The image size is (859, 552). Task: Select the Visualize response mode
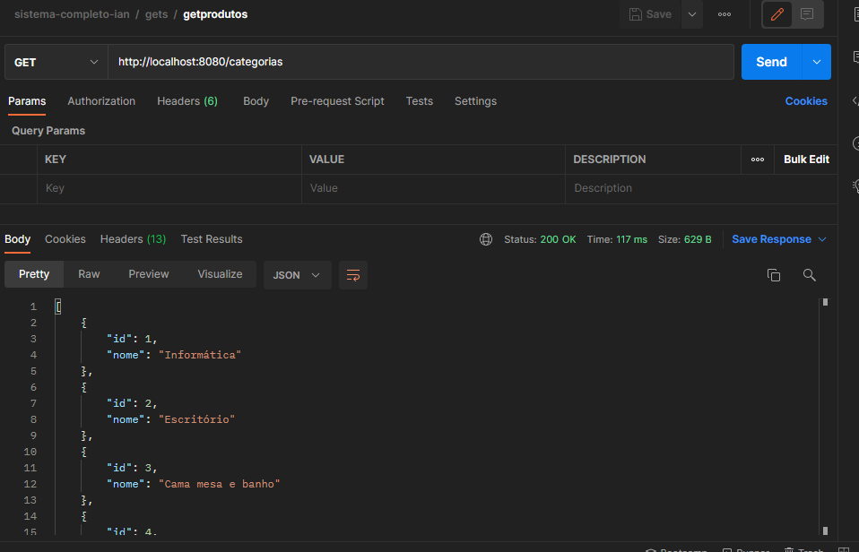click(219, 274)
